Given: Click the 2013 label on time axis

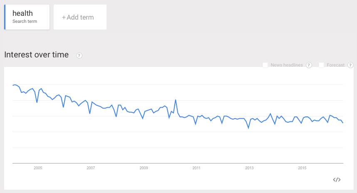Looking at the screenshot, I should (249, 168).
